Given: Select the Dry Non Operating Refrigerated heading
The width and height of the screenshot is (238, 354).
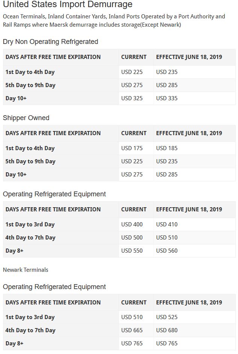Looking at the screenshot, I should (50, 42).
